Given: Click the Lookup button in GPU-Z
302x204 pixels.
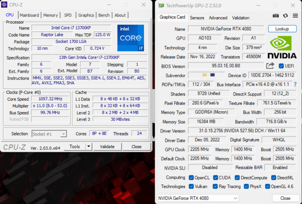Looking at the screenshot, I should (282, 29).
